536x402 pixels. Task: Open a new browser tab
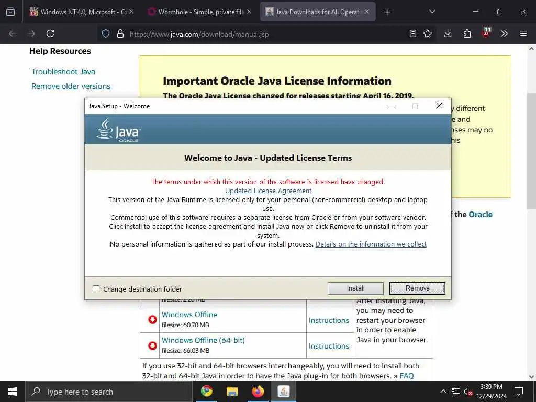click(387, 12)
